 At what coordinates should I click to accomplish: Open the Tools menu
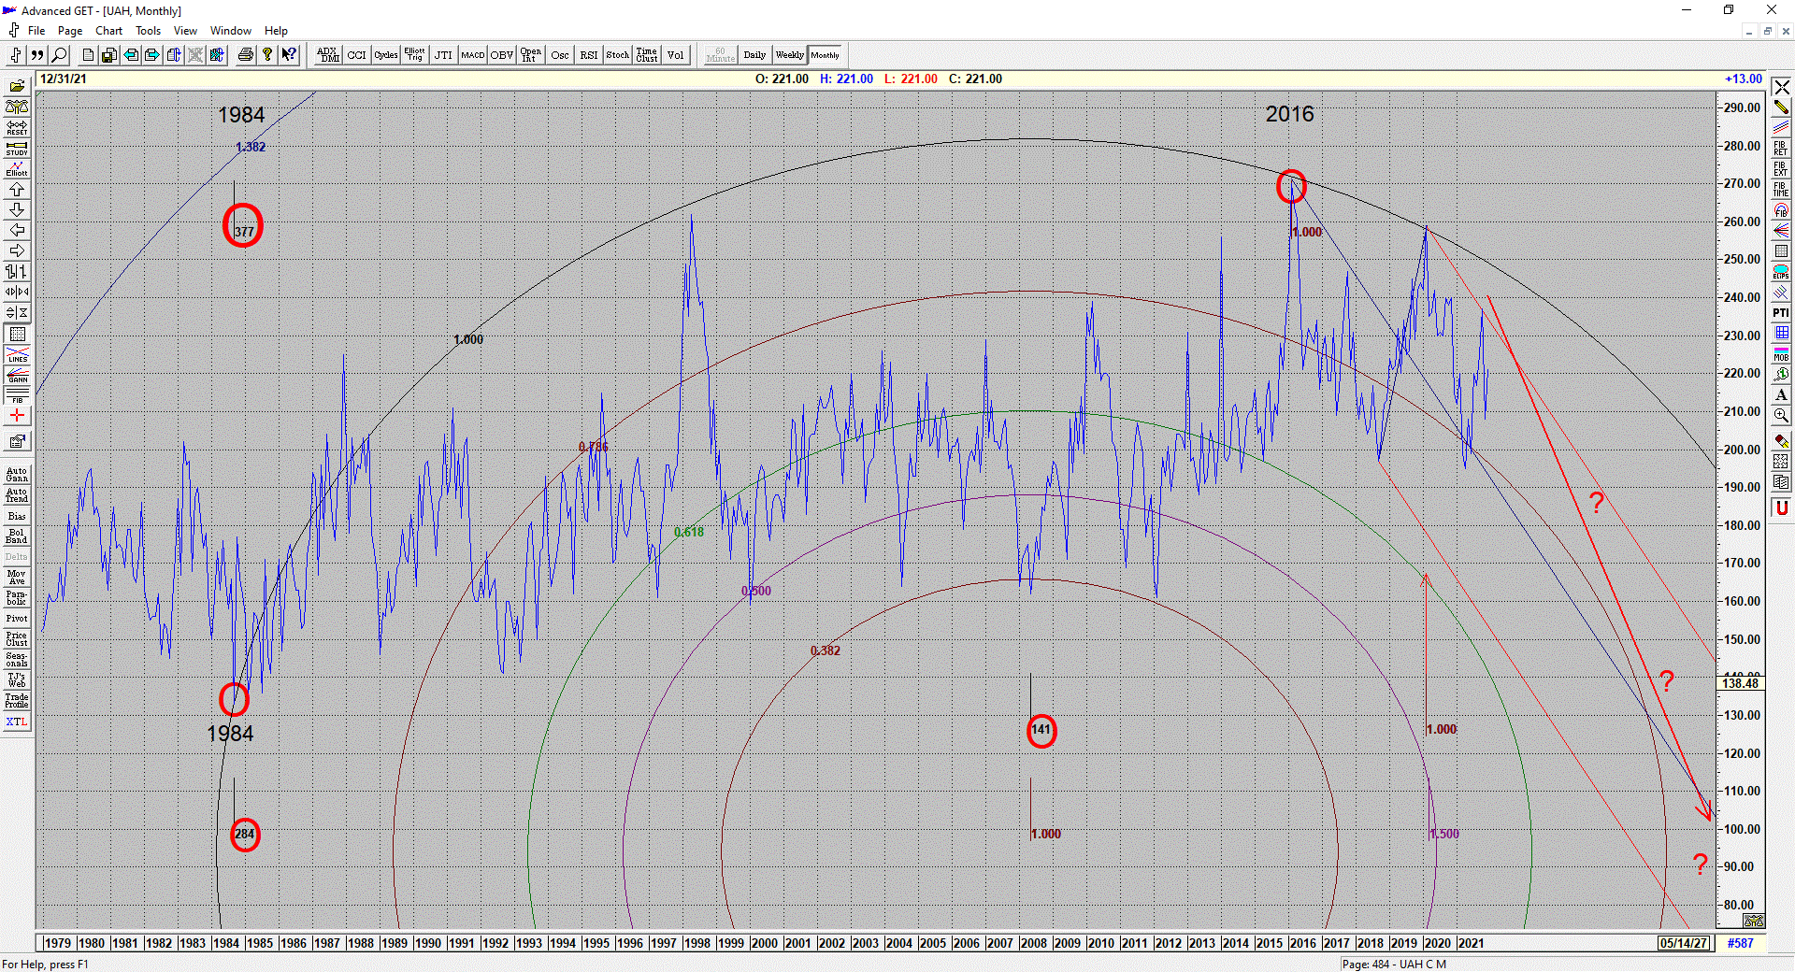[148, 31]
